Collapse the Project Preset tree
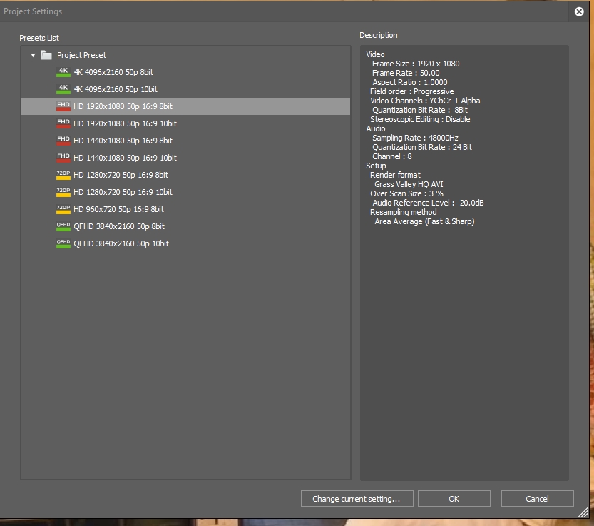This screenshot has height=526, width=594. click(x=34, y=56)
